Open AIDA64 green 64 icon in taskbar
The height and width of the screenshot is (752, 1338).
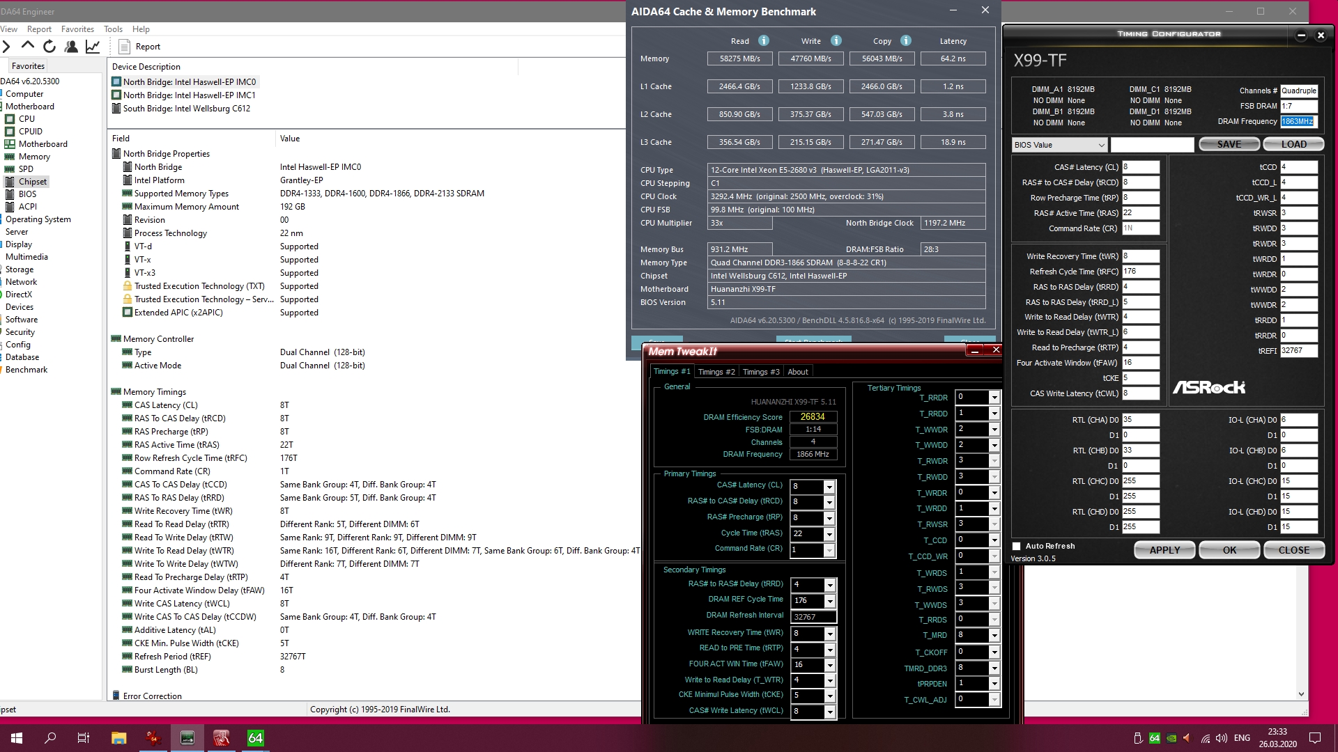(x=256, y=738)
